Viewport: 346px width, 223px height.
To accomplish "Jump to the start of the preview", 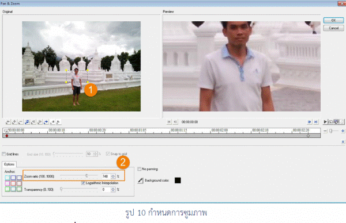I will (169, 122).
